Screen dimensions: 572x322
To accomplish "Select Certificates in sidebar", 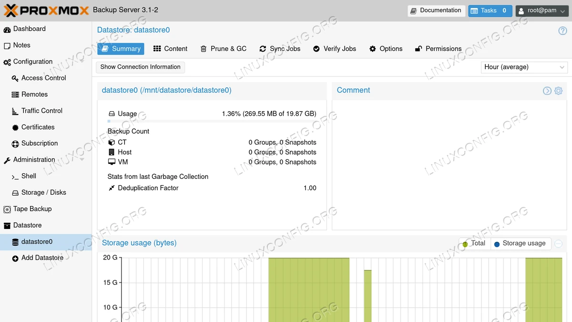I will (46, 127).
